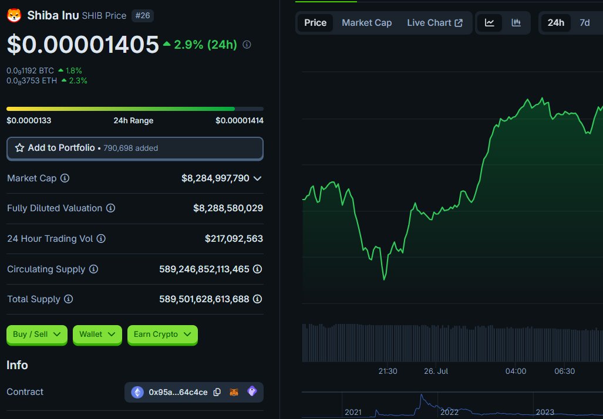Click the 26. Jul axis label
Viewport: 603px width, 419px height.
tap(436, 371)
